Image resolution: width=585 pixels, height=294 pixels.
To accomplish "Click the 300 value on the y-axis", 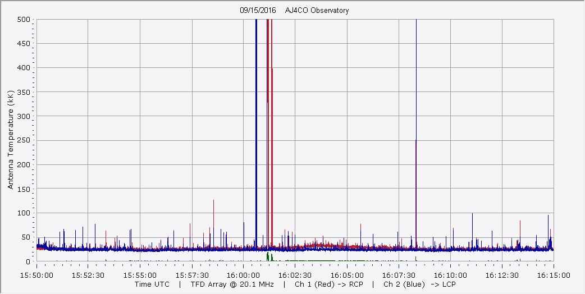I will pyautogui.click(x=24, y=116).
